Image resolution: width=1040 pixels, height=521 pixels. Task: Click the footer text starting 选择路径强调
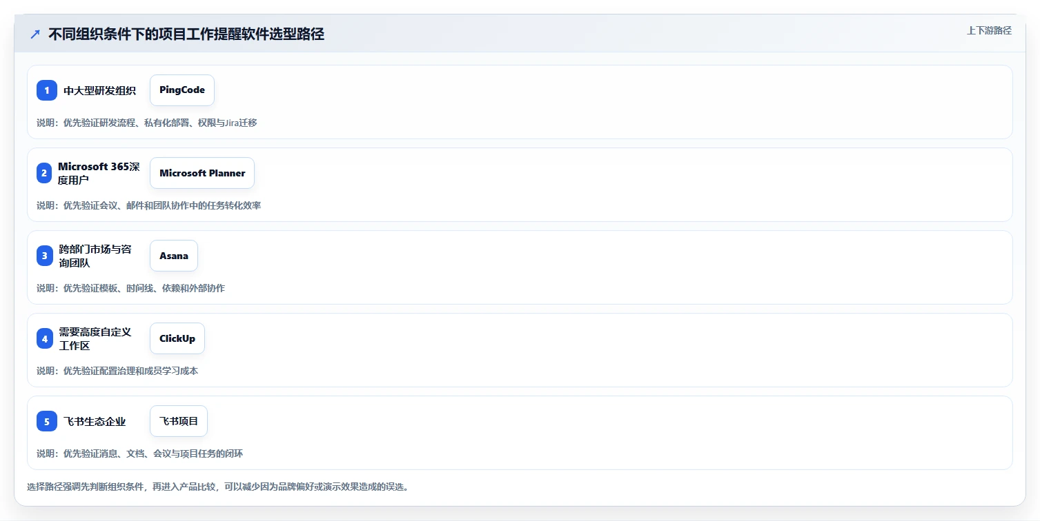218,487
